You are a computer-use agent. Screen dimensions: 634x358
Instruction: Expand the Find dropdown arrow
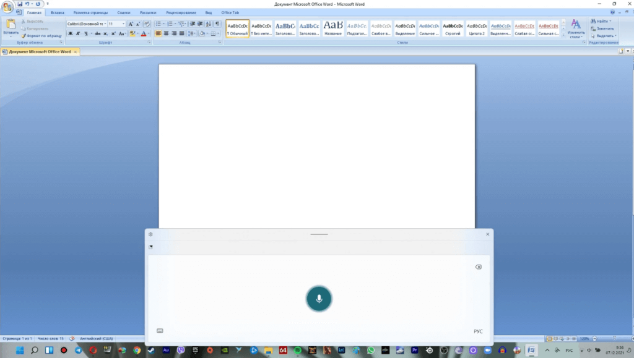[x=610, y=21]
